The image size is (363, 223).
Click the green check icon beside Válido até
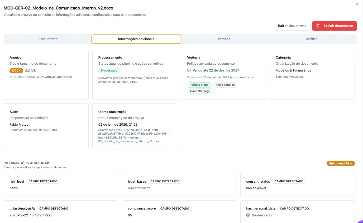(189, 70)
